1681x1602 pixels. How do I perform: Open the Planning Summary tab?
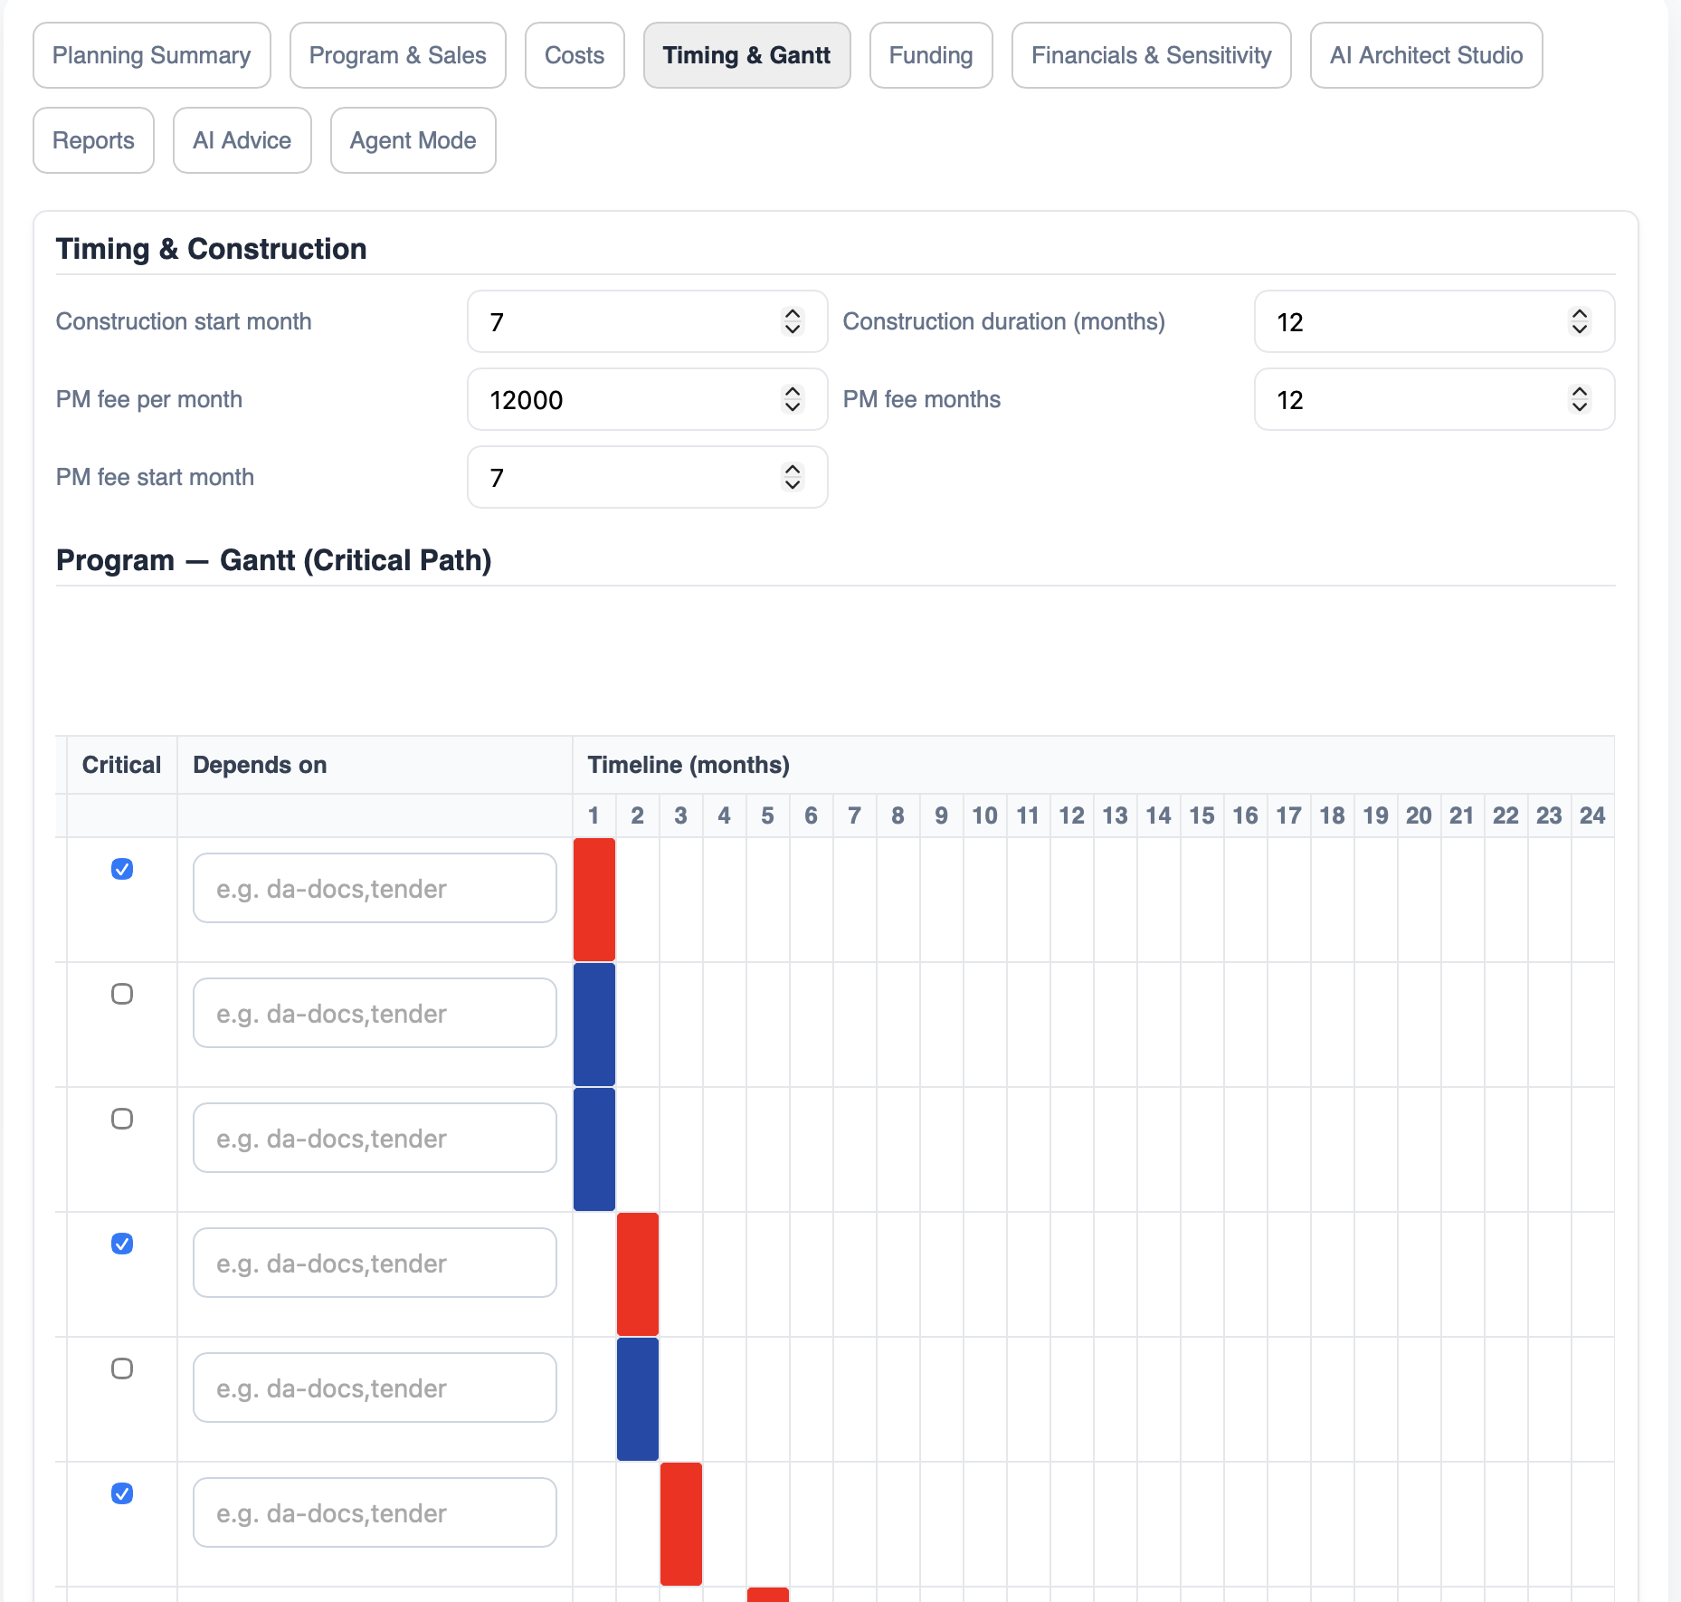[x=152, y=55]
